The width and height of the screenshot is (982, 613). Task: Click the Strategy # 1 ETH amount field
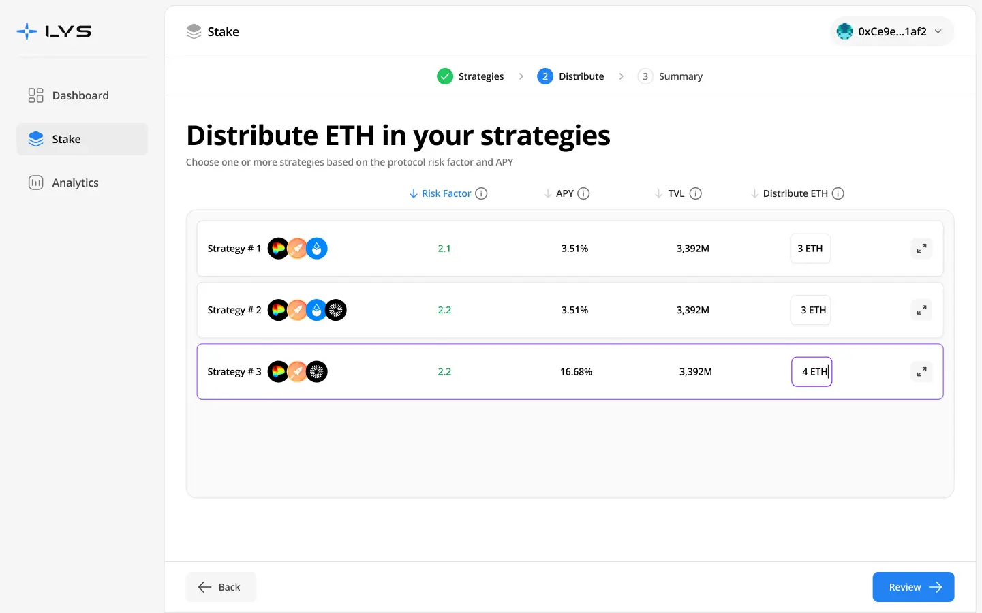tap(810, 249)
